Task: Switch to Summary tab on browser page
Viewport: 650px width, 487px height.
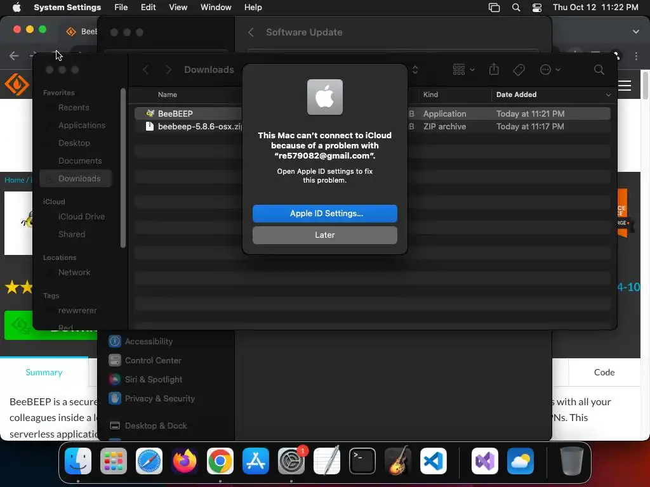Action: click(x=44, y=372)
